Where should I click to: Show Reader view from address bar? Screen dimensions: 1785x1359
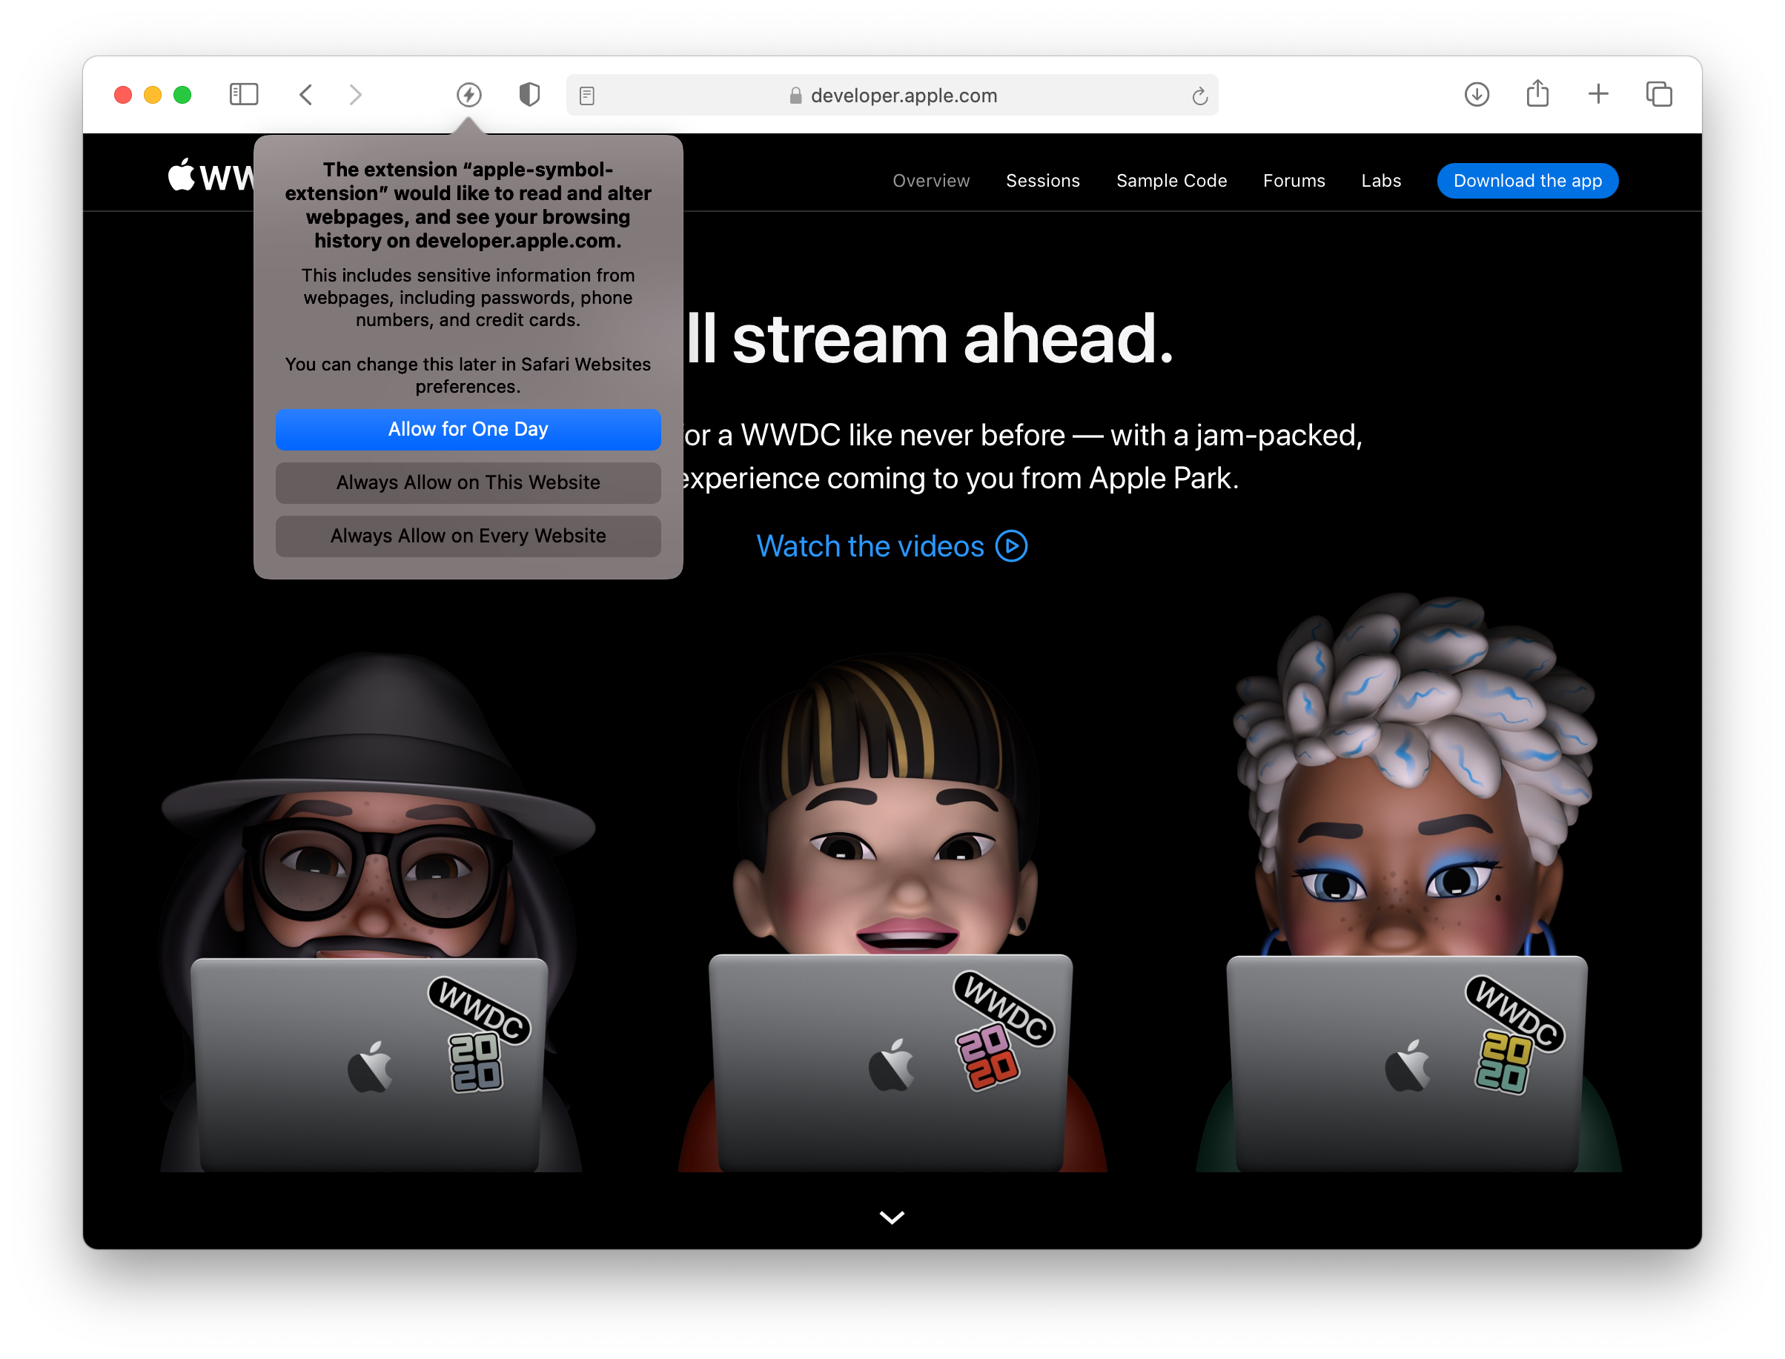point(587,96)
